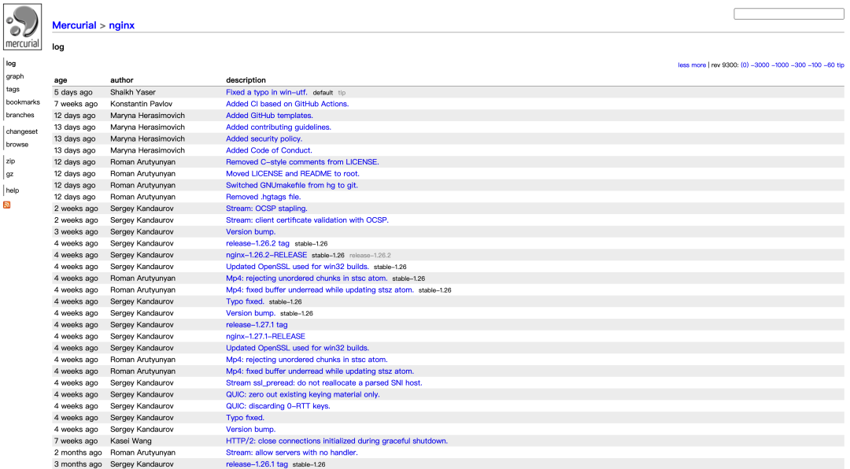Open the branches page in sidebar
Screen dimensions: 850x469
pyautogui.click(x=20, y=115)
